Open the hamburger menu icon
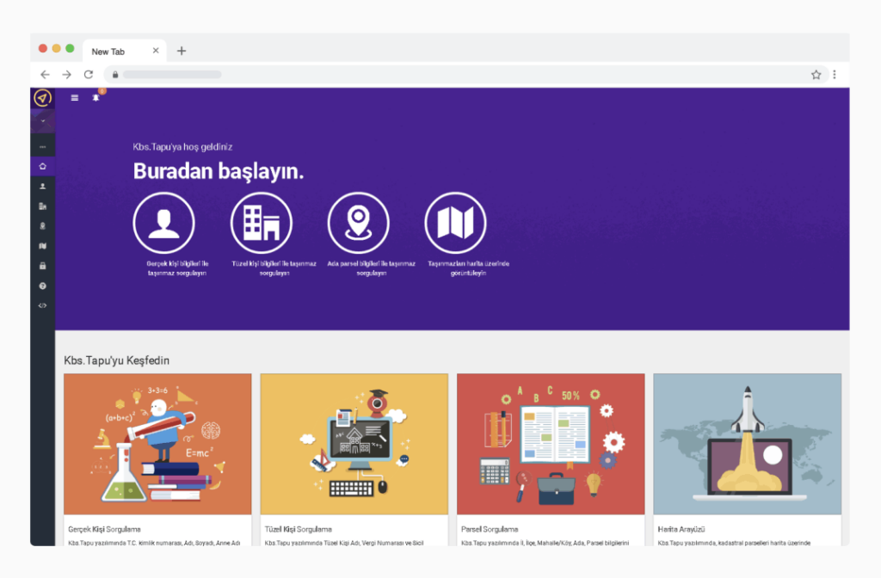Image resolution: width=881 pixels, height=578 pixels. [x=74, y=98]
